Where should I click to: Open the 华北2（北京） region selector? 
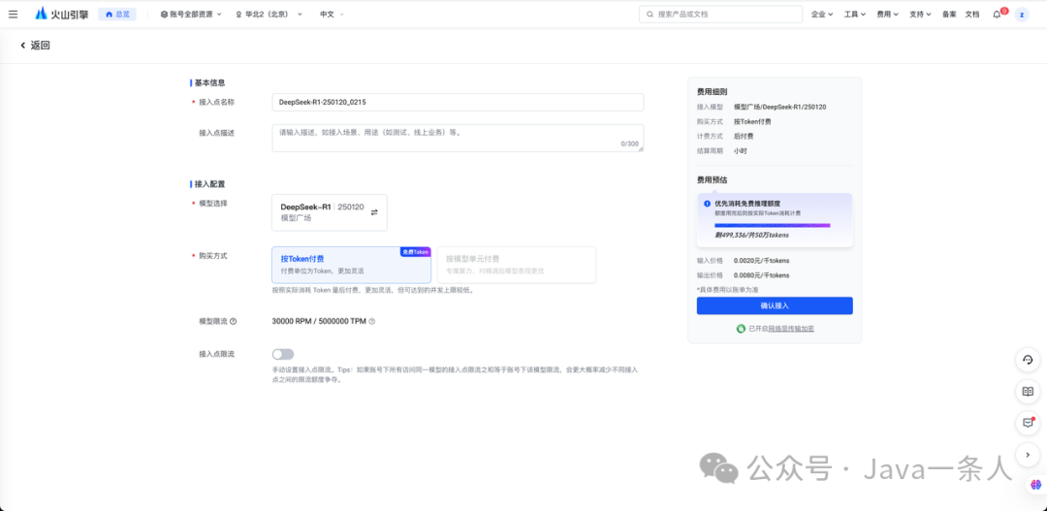tap(270, 14)
